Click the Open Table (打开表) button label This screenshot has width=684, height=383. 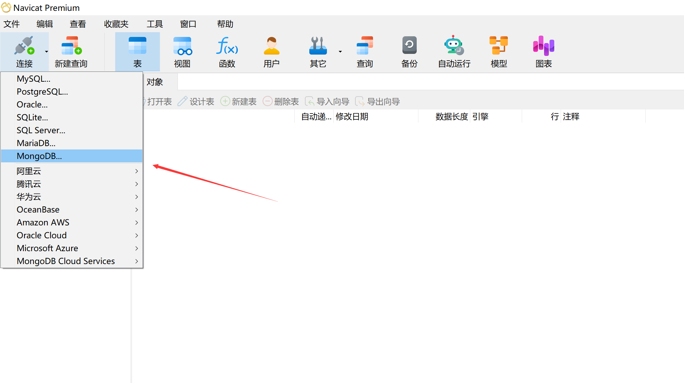click(160, 101)
